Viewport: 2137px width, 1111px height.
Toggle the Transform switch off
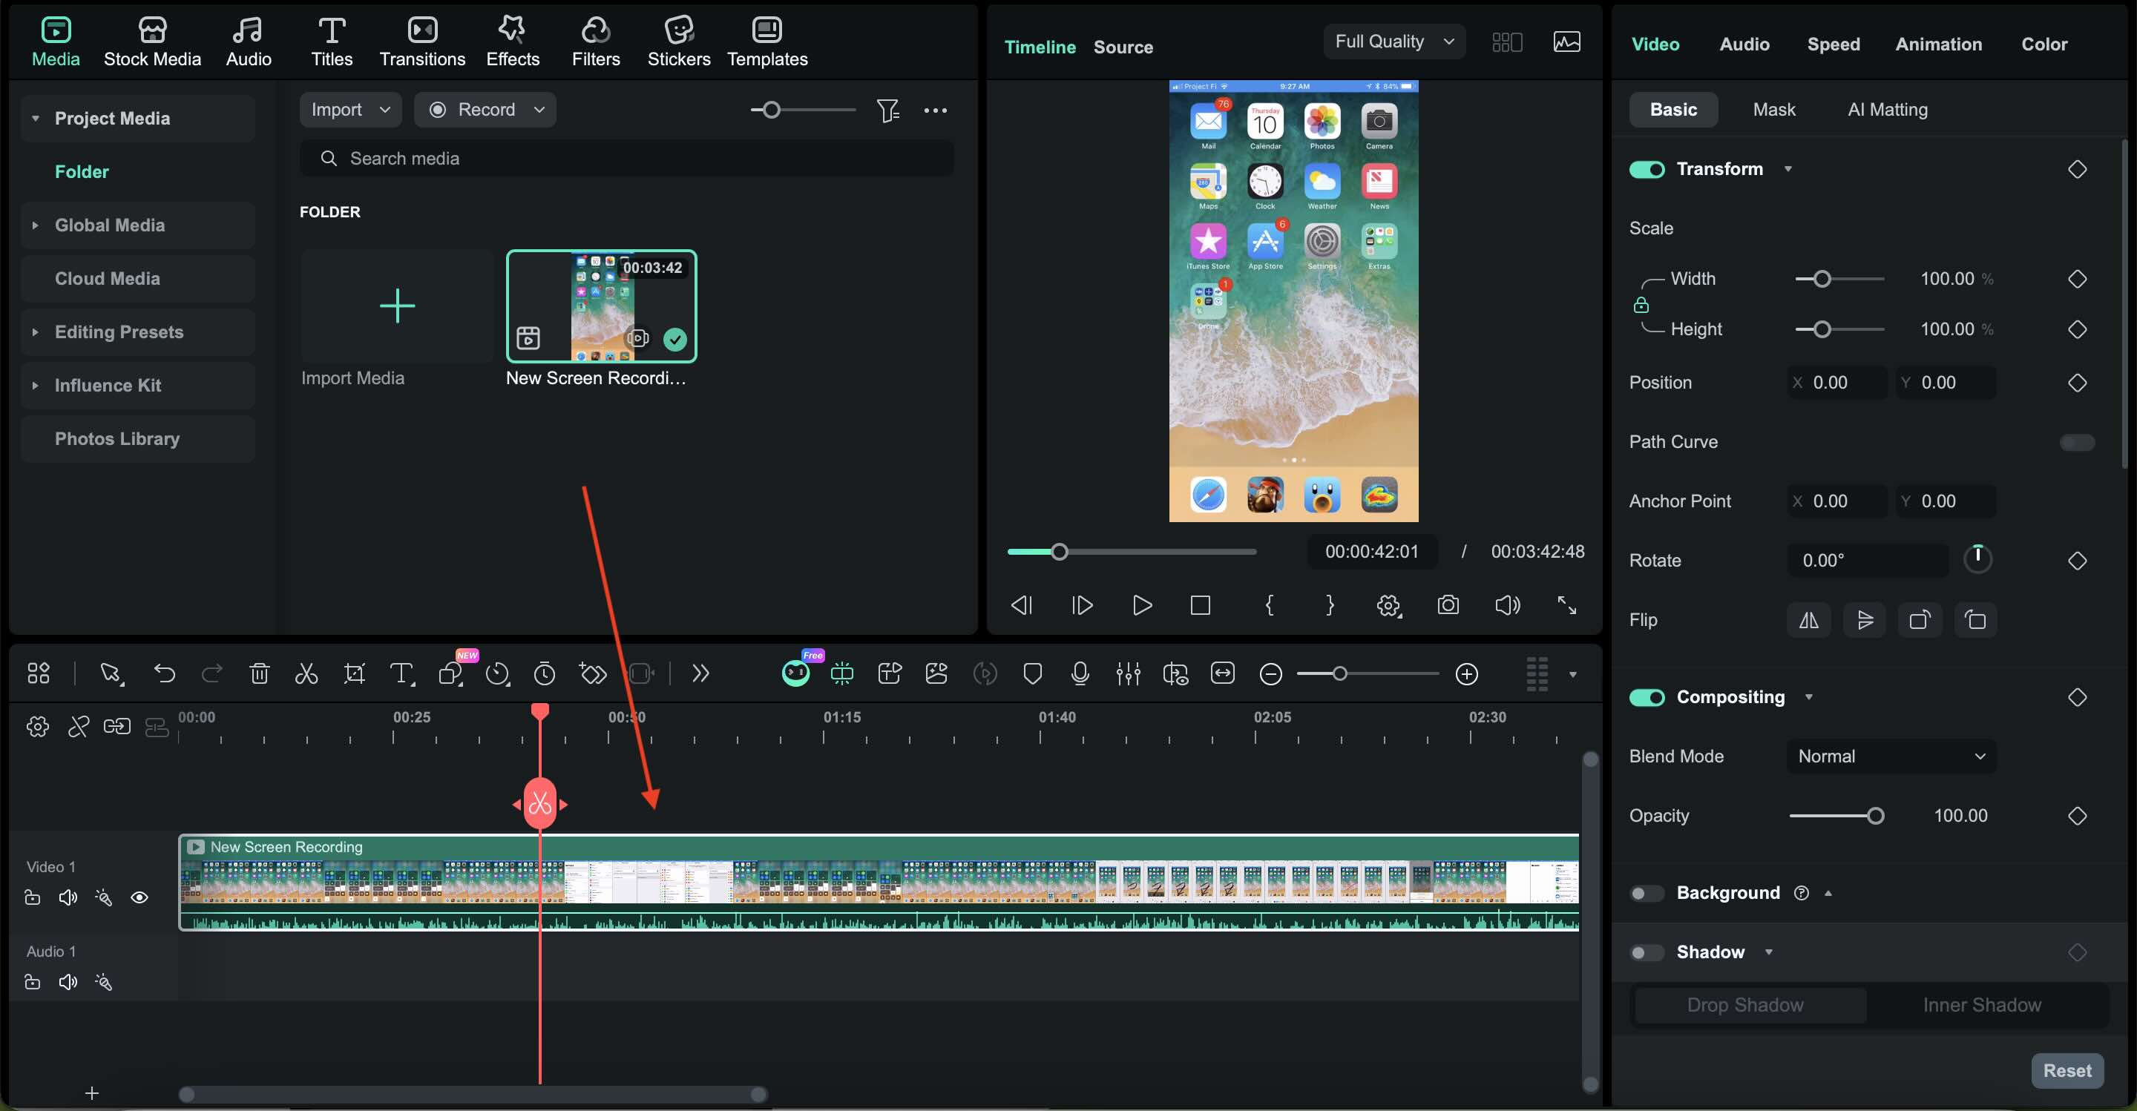(x=1647, y=169)
